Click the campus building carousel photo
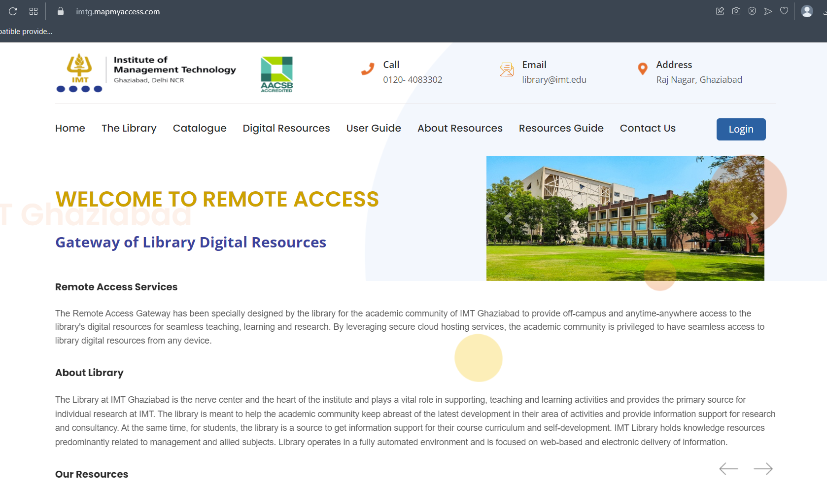827x487 pixels. point(625,218)
